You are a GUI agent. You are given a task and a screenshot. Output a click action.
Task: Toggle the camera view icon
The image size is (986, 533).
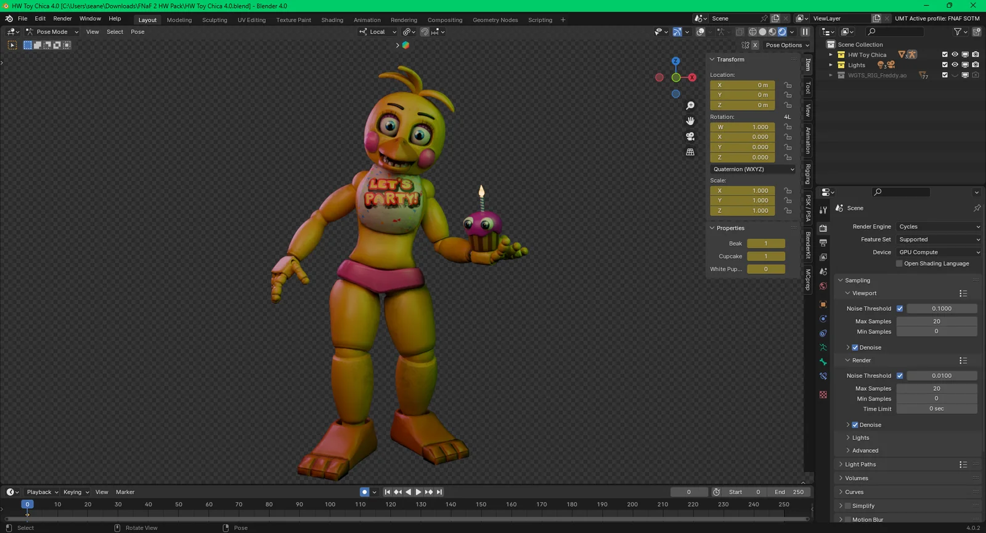[690, 137]
